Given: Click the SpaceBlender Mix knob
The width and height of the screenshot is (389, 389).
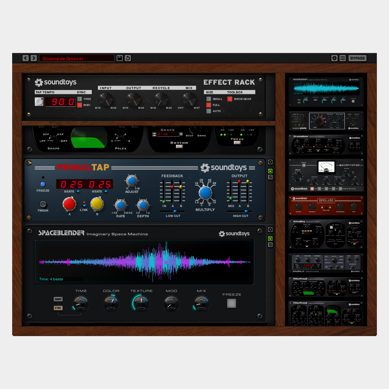Looking at the screenshot, I should (x=201, y=303).
